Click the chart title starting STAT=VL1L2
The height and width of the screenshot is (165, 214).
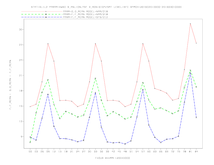pyautogui.click(x=106, y=7)
